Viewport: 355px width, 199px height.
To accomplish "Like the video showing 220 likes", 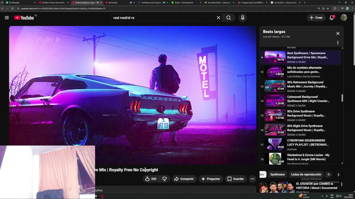I will pos(151,179).
